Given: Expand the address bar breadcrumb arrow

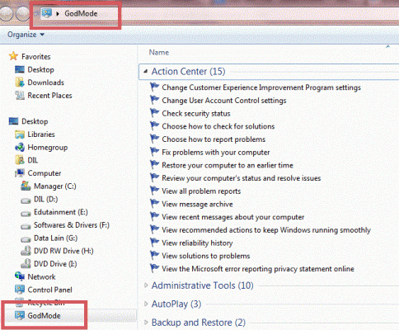Looking at the screenshot, I should click(58, 13).
